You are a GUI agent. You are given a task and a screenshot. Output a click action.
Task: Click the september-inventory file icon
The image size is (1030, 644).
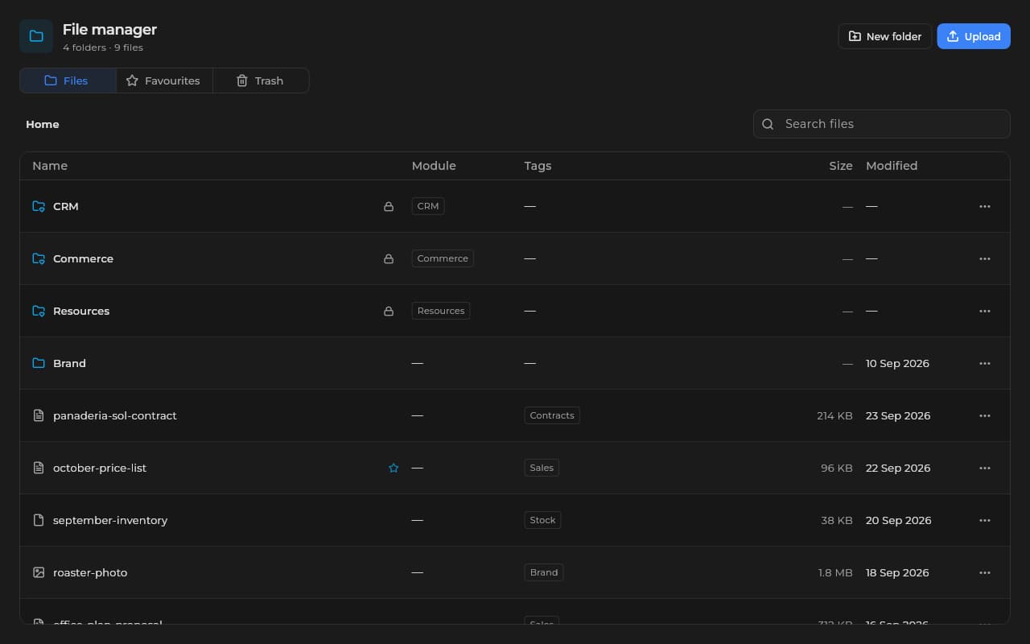[x=39, y=520]
